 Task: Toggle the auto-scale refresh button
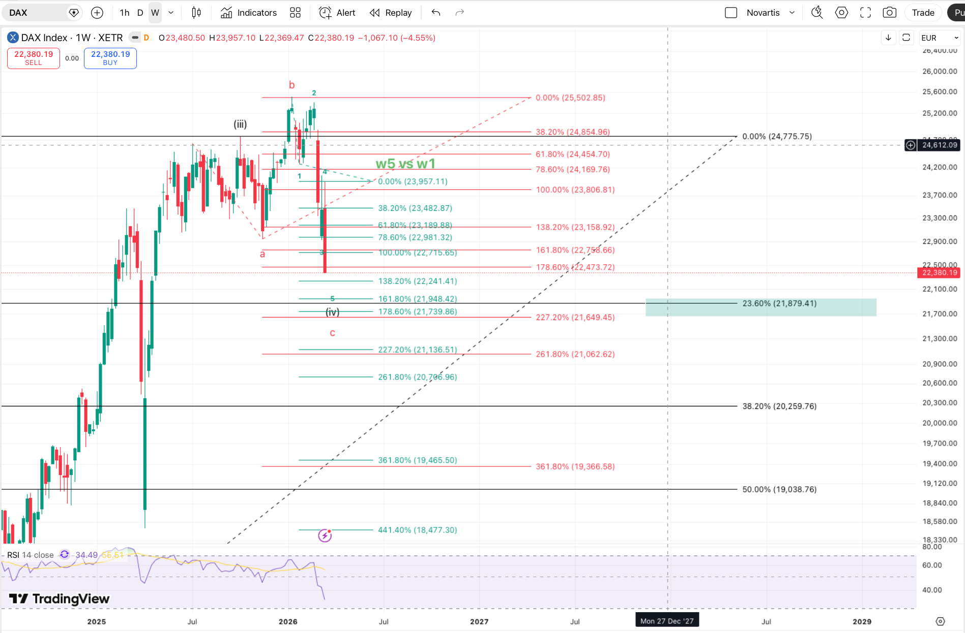(x=906, y=38)
